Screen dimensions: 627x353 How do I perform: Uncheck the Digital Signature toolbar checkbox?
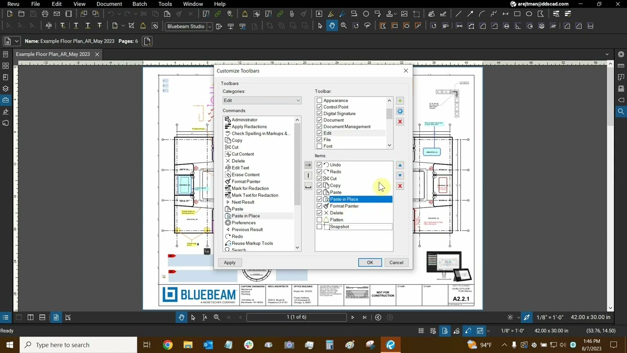319,114
